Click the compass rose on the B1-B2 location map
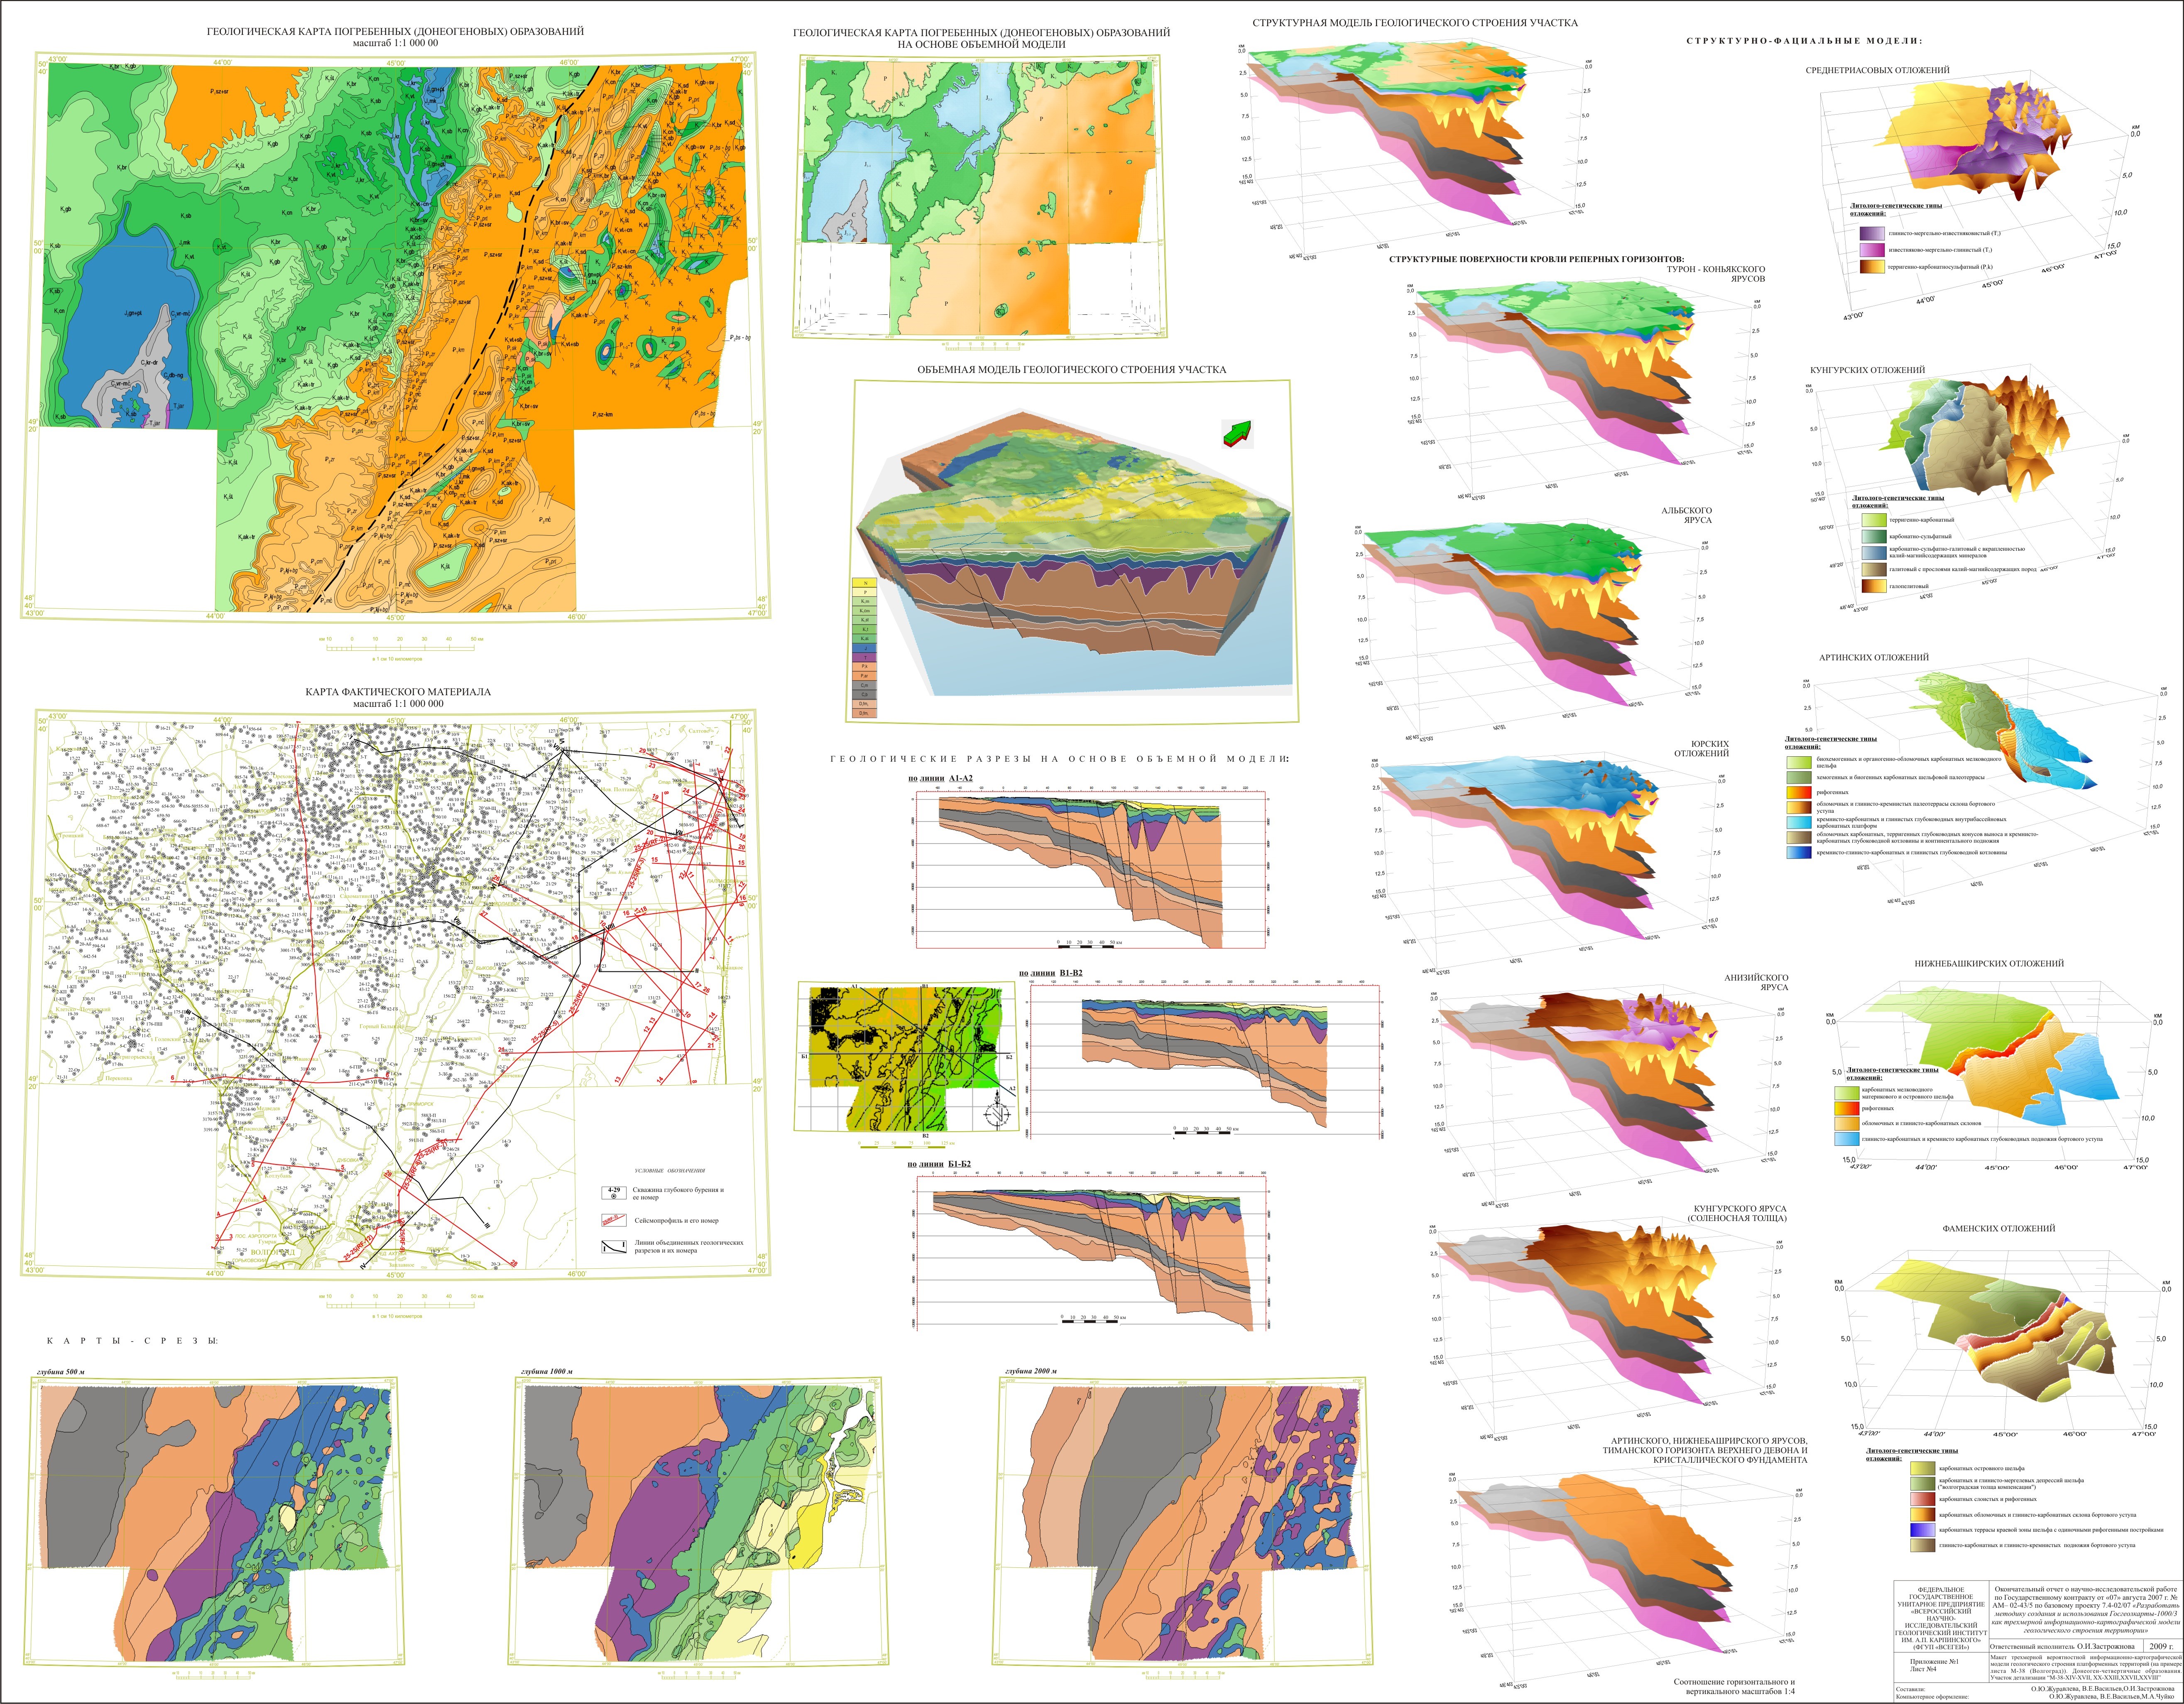This screenshot has height=1704, width=2184. (997, 1111)
